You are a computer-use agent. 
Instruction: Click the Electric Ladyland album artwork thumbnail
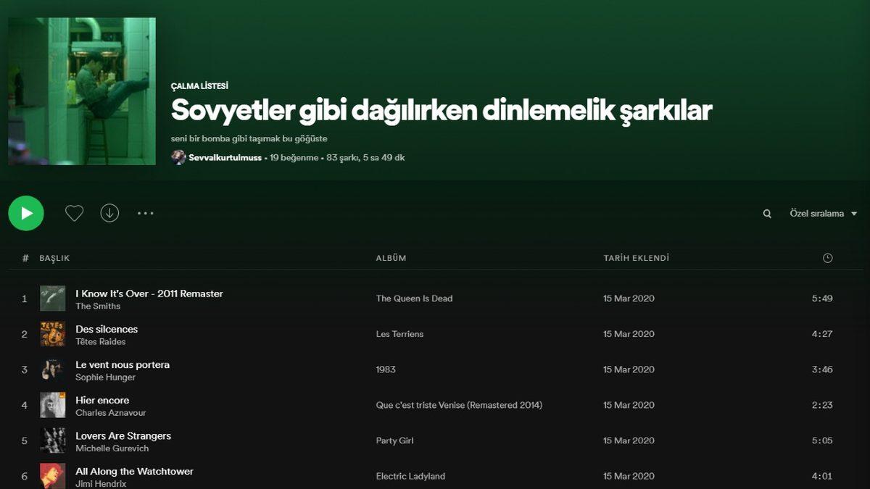[x=51, y=476]
